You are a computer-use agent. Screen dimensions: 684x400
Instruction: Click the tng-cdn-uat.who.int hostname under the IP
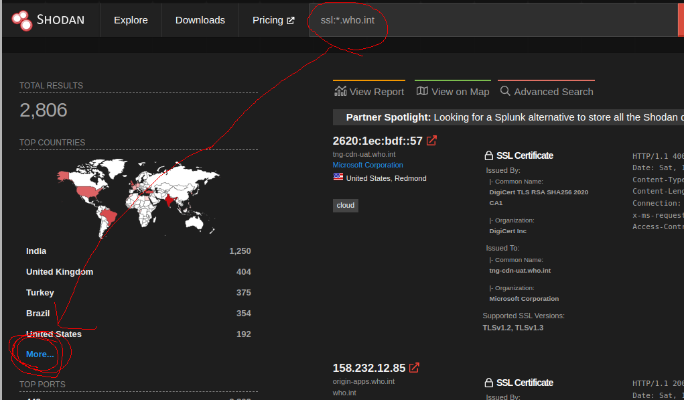tap(364, 154)
